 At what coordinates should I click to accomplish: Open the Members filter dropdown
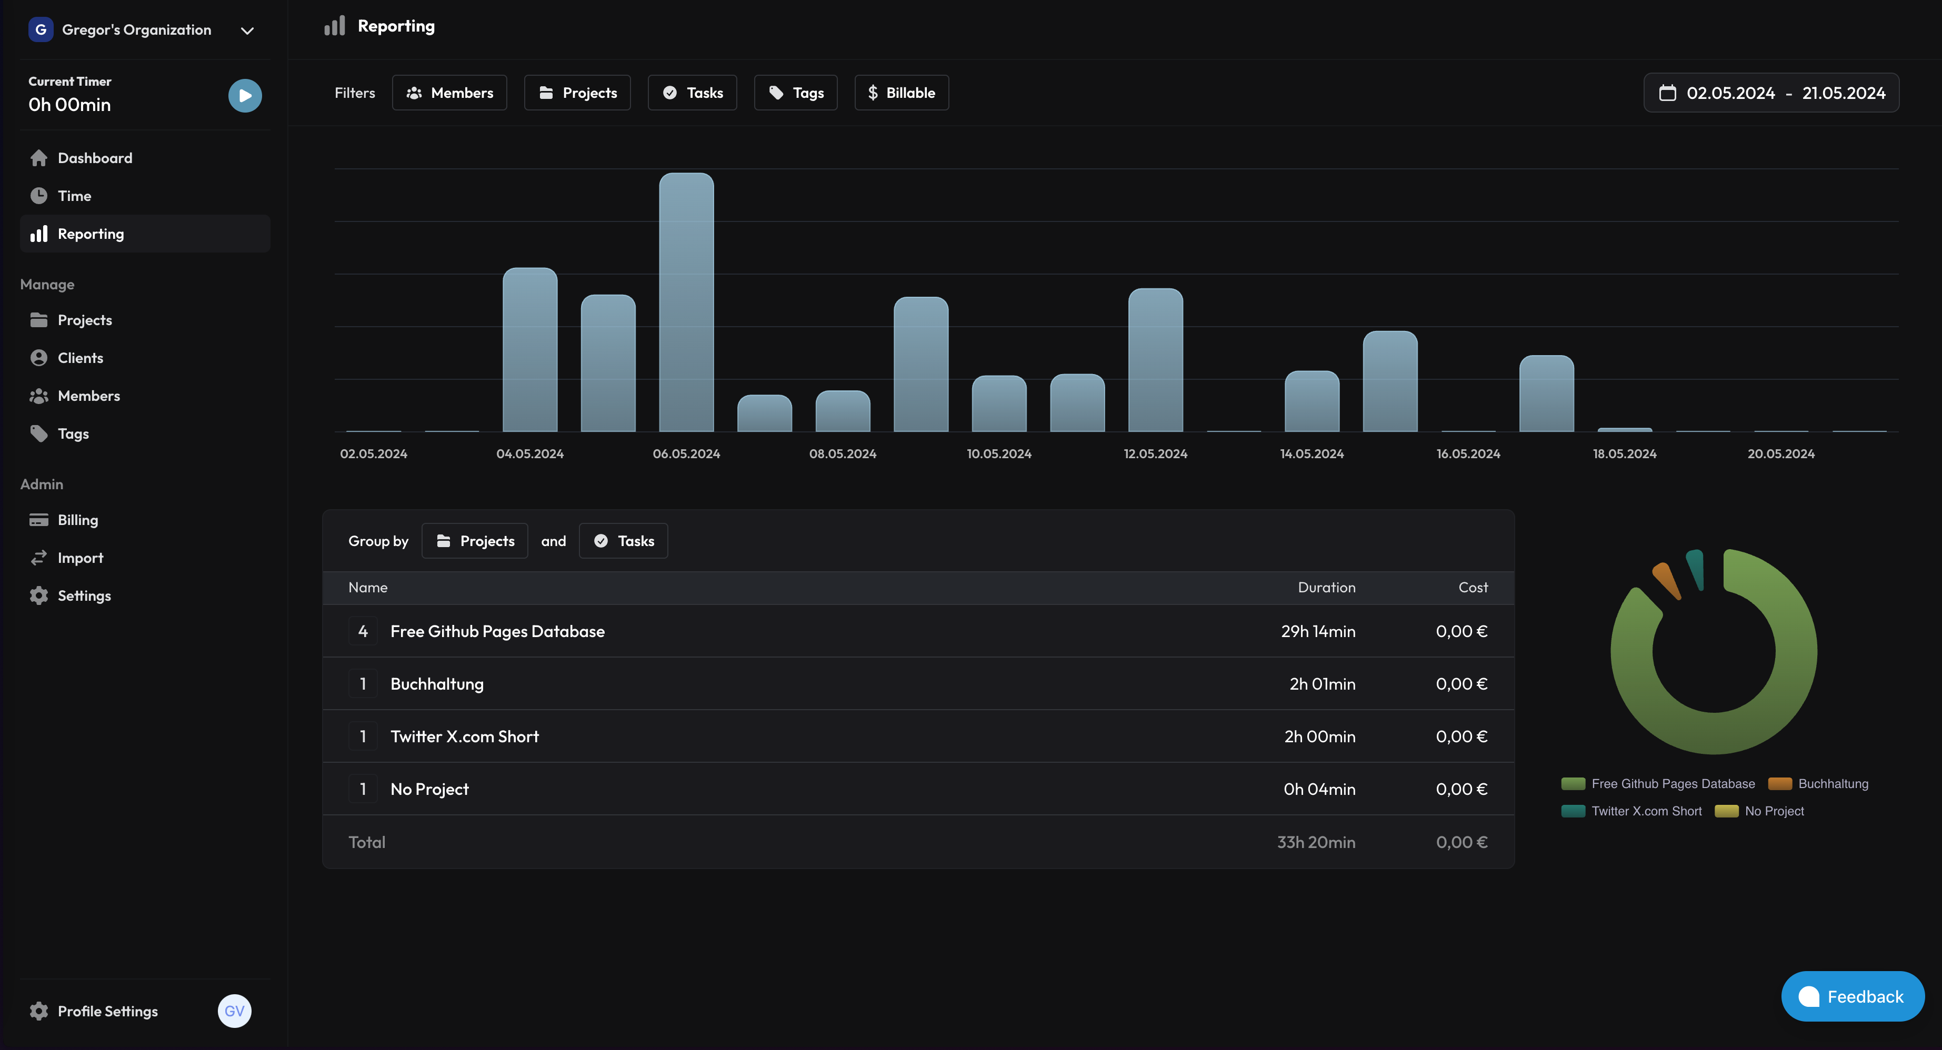point(449,93)
